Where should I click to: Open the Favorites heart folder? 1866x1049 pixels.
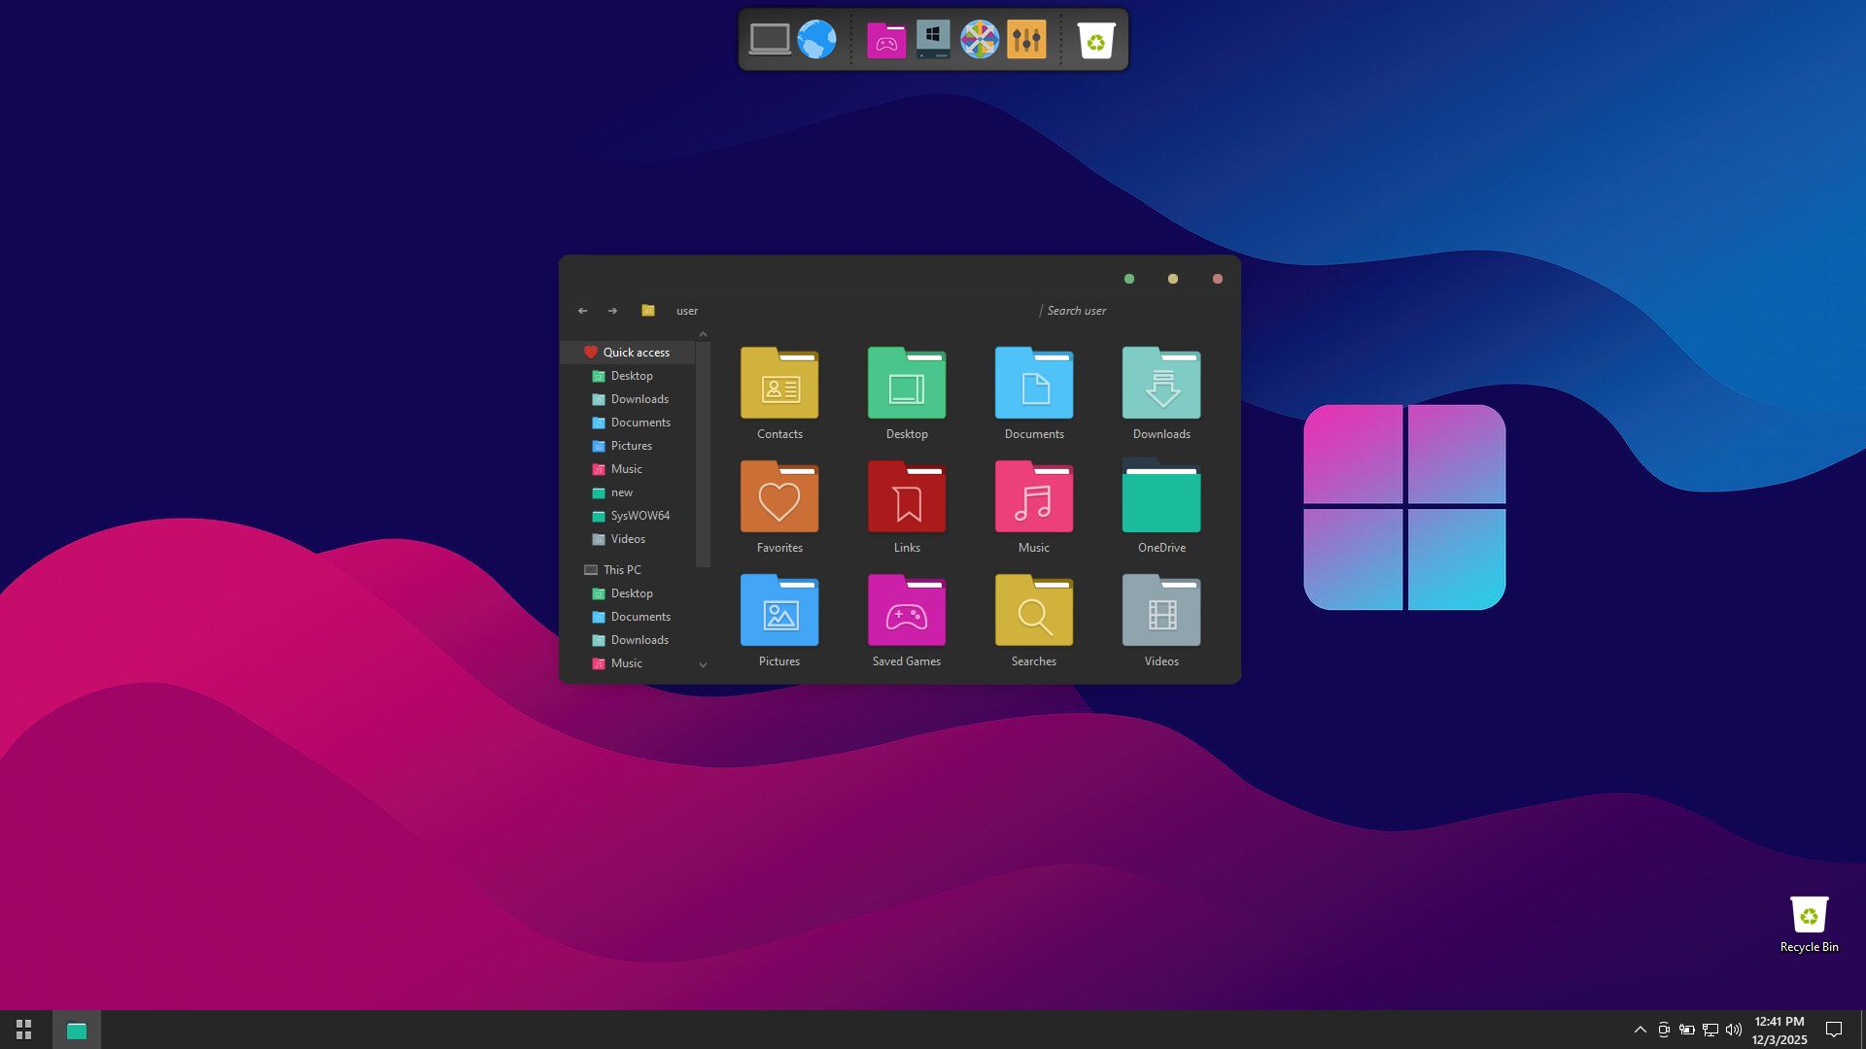778,498
